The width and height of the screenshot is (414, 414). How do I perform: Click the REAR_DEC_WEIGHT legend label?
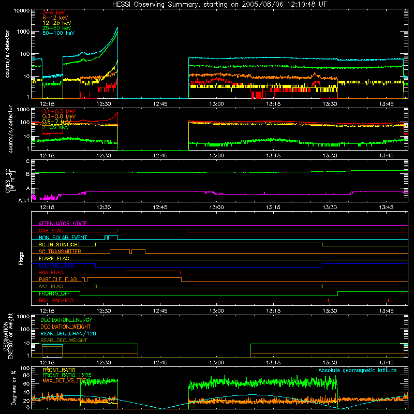click(64, 341)
